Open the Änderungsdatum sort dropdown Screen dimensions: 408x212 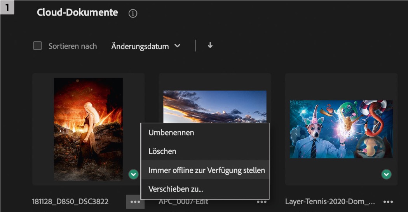(140, 46)
